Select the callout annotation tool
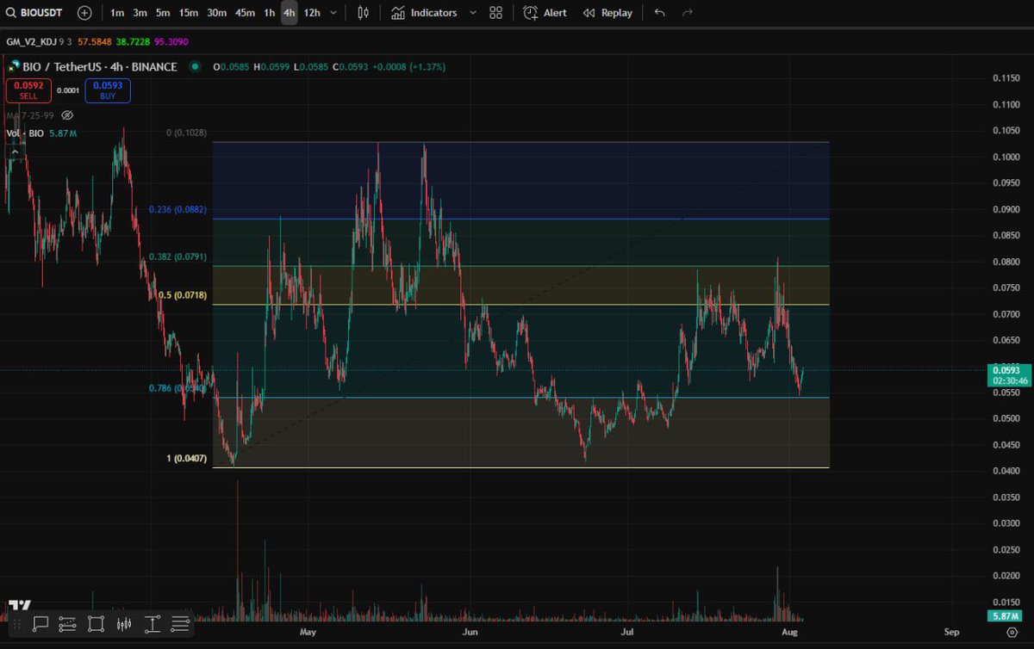Screen dimensions: 1034x649 [40, 624]
